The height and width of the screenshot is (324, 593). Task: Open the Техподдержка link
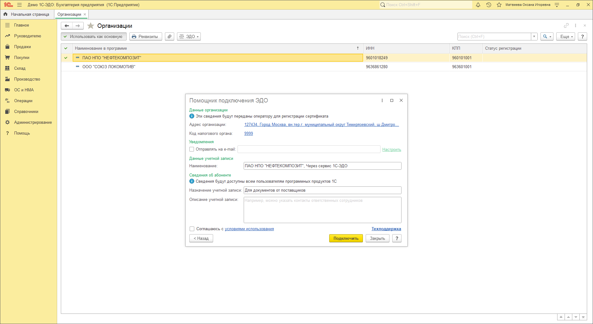(386, 229)
